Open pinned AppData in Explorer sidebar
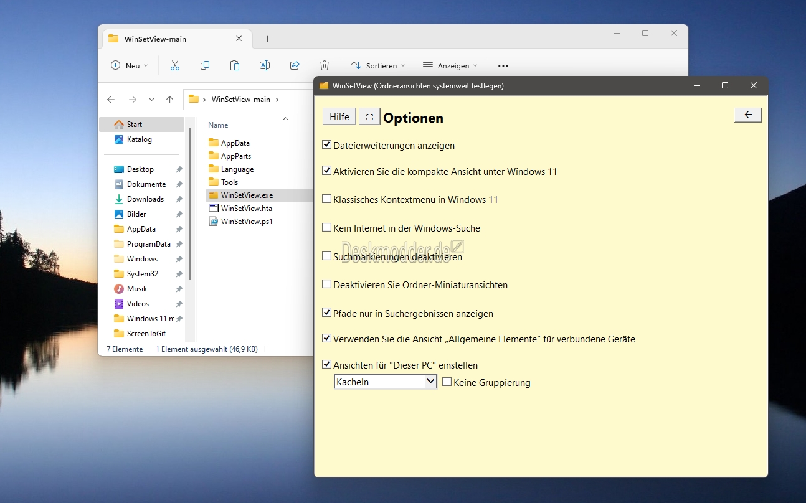Viewport: 806px width, 503px height. coord(142,229)
